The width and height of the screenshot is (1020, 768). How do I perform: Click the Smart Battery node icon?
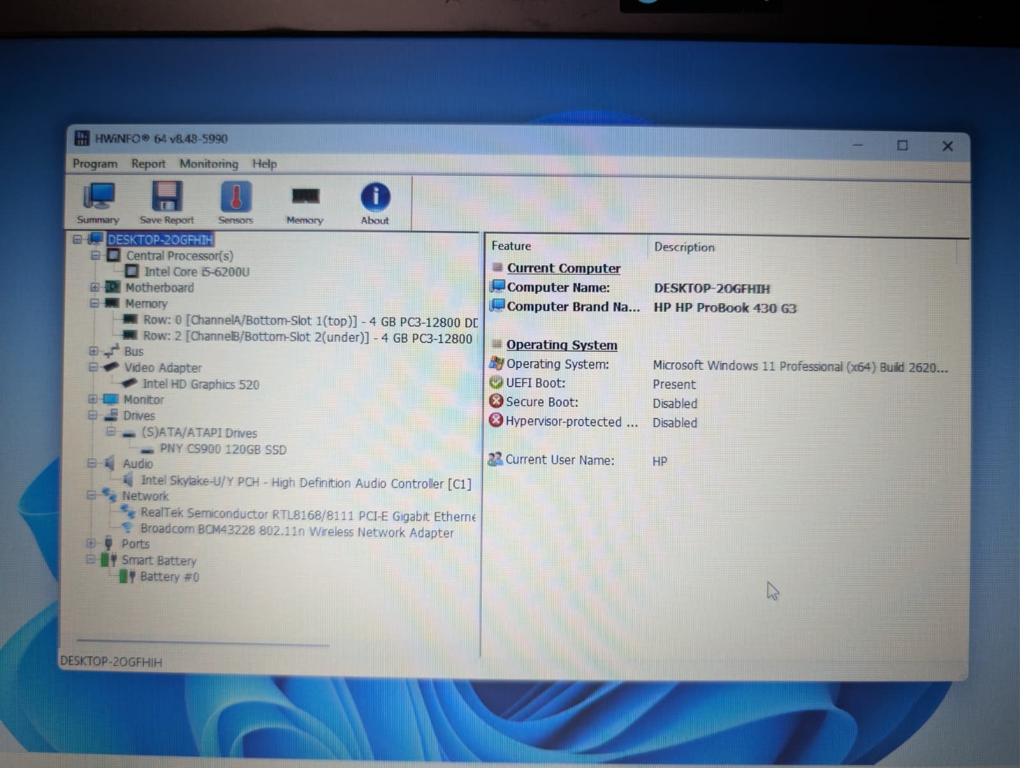tap(109, 560)
